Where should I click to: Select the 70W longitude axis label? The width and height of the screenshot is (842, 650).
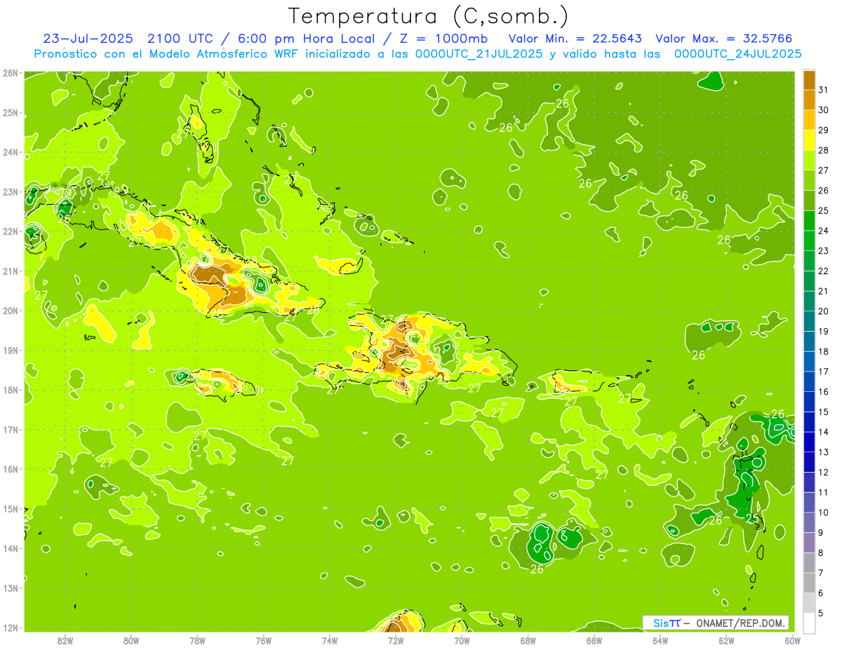pyautogui.click(x=462, y=640)
